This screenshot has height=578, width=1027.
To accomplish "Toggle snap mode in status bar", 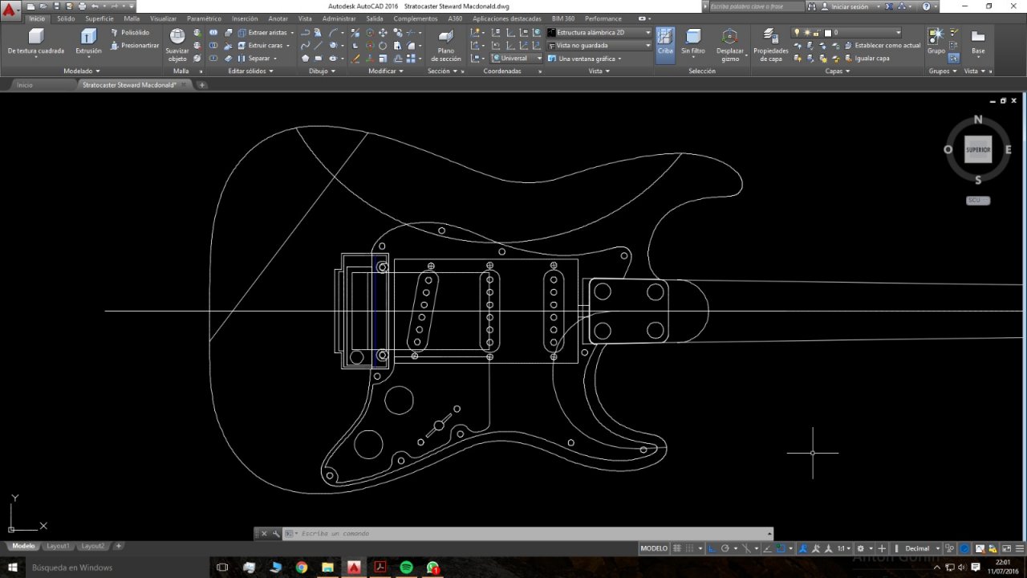I will pos(689,548).
